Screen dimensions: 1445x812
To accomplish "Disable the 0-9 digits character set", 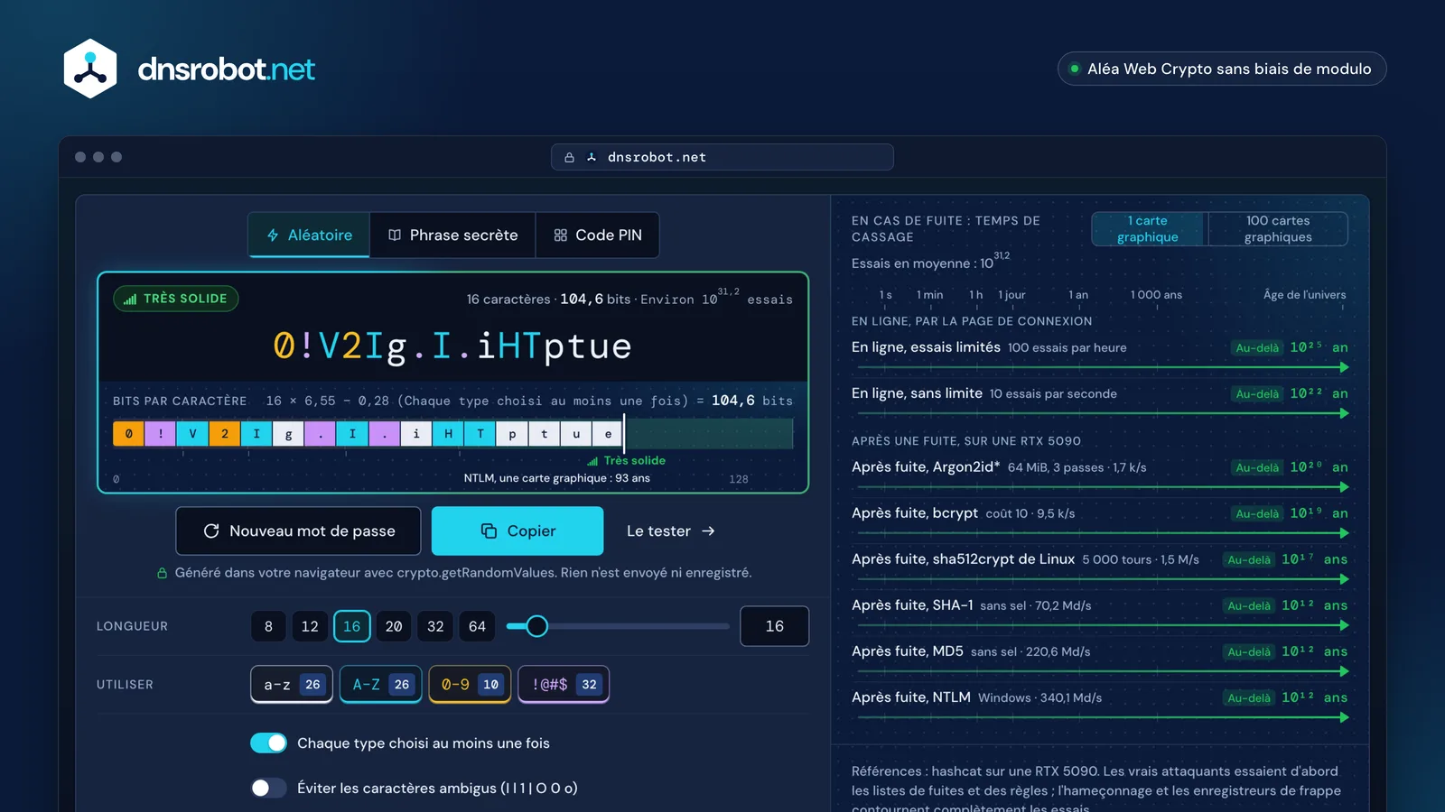I will point(470,685).
